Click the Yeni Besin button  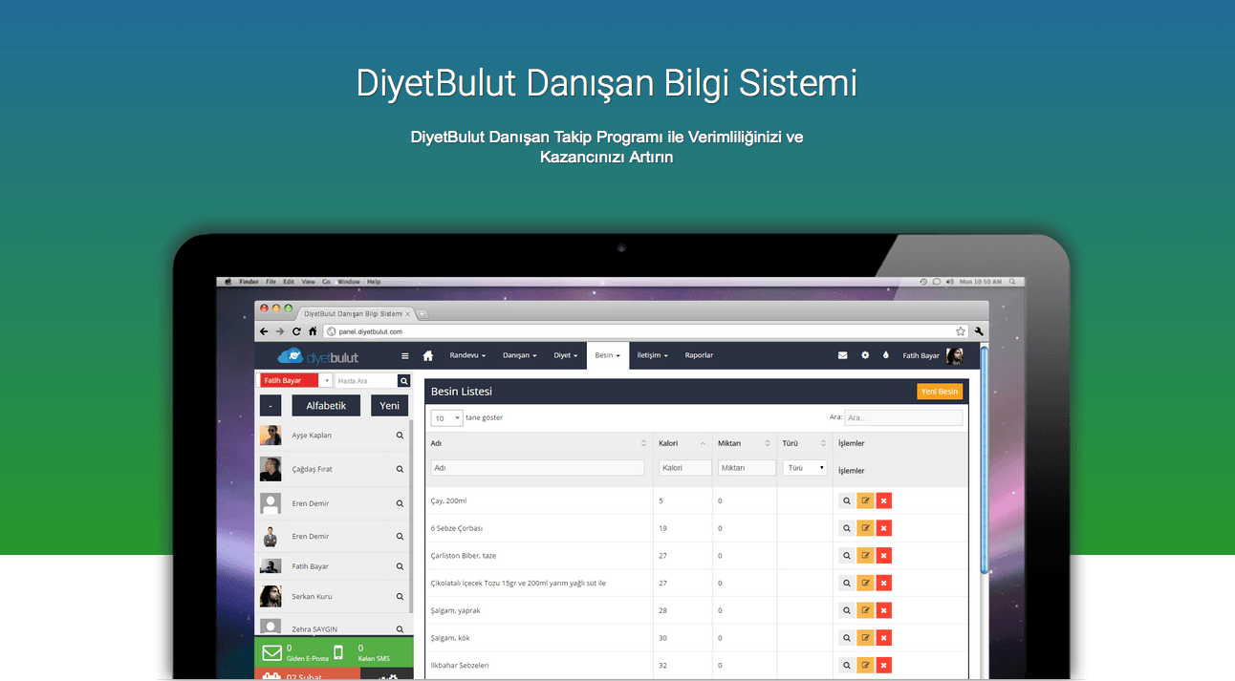click(x=940, y=391)
